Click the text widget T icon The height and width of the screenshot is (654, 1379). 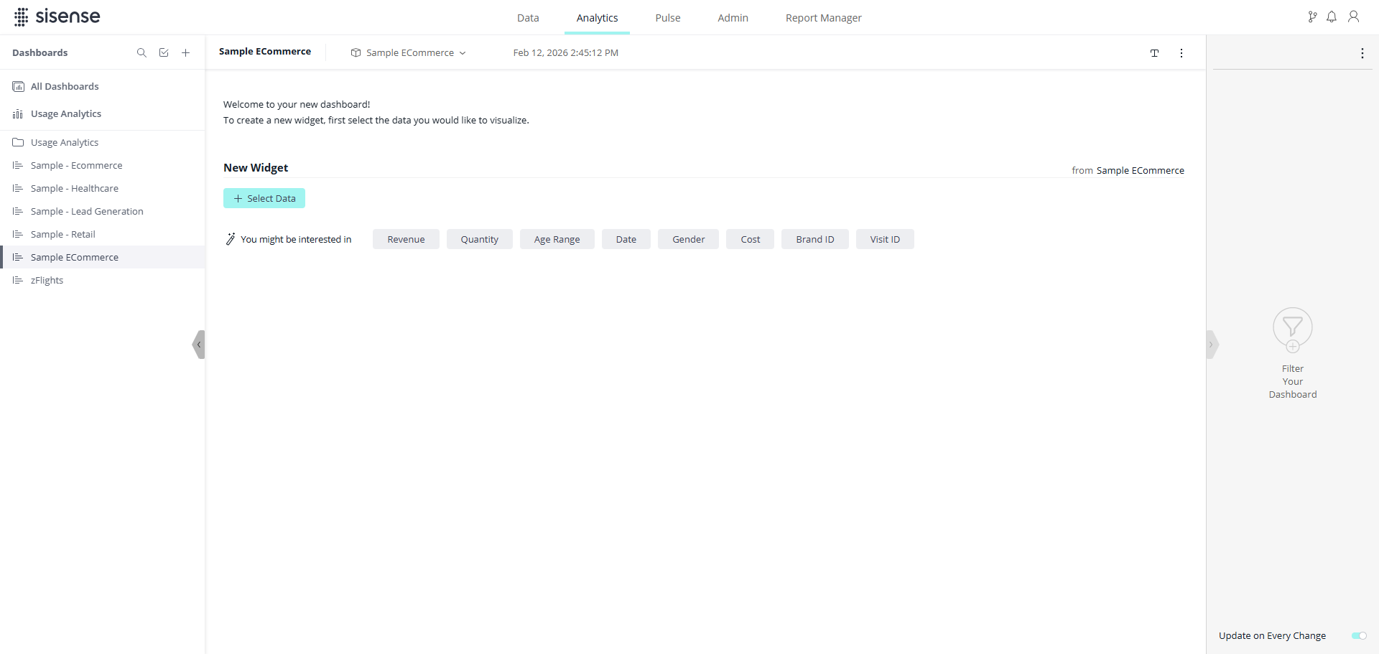(x=1154, y=53)
